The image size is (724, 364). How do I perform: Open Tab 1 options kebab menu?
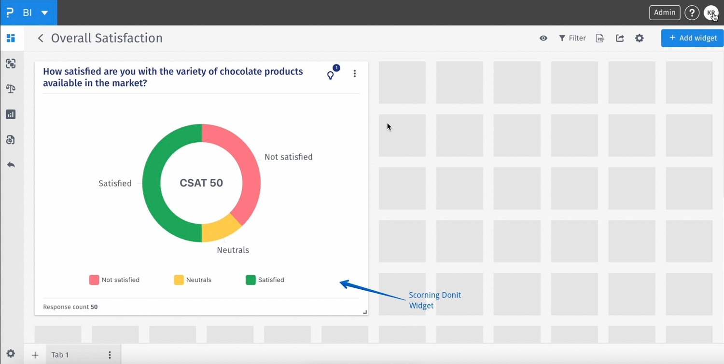click(110, 355)
